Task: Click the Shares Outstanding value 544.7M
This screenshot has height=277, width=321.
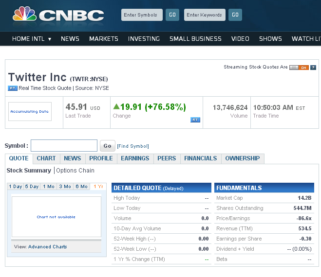Action: (x=302, y=208)
